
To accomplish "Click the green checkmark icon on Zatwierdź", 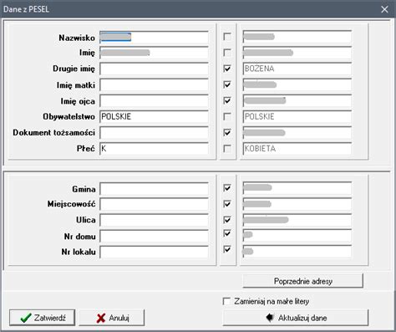I will click(26, 318).
